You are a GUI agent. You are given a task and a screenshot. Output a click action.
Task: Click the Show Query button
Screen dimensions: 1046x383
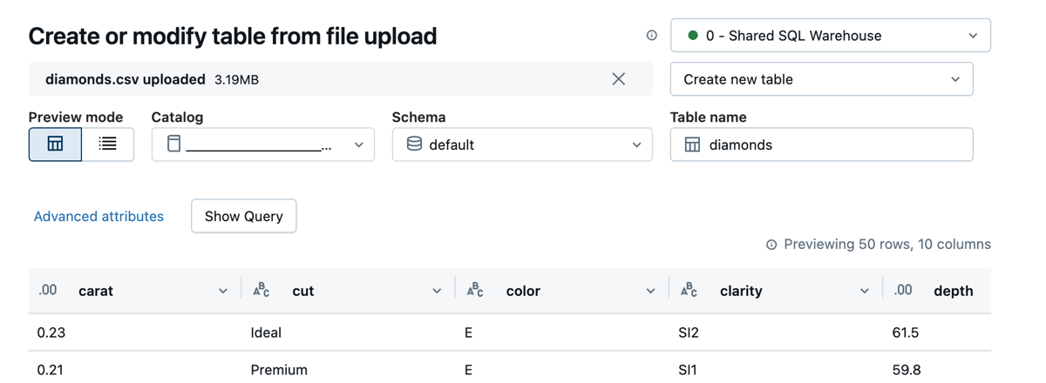coord(243,217)
